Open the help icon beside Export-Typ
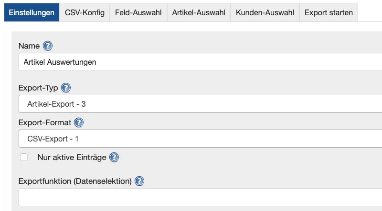382x211 pixels. (x=66, y=88)
